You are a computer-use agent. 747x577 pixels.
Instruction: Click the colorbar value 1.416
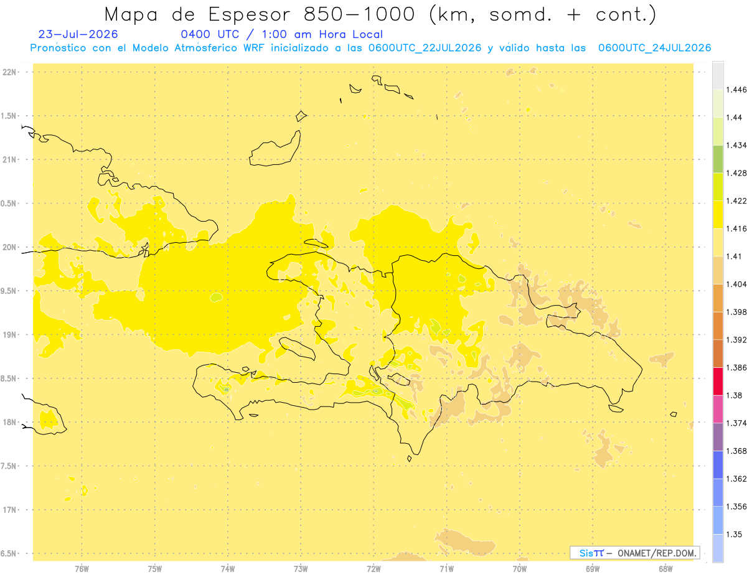point(736,228)
